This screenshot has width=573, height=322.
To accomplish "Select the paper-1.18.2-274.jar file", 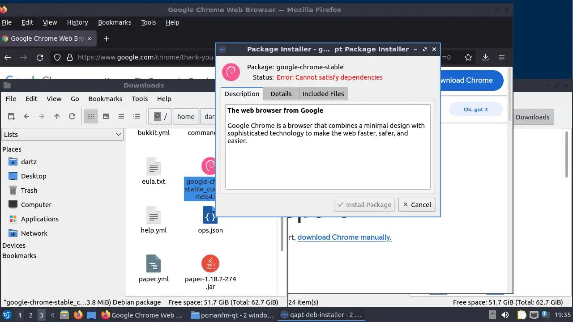I will 210,272.
